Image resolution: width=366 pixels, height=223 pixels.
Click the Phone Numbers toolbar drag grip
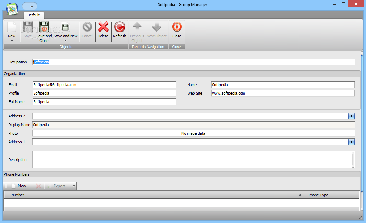[6, 186]
